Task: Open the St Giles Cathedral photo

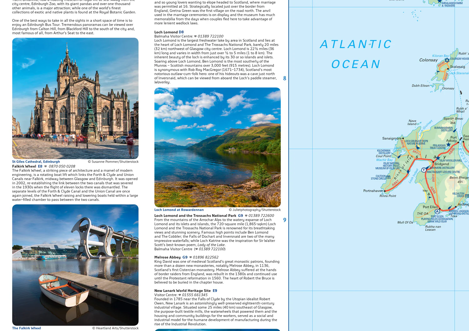Action: [x=75, y=98]
